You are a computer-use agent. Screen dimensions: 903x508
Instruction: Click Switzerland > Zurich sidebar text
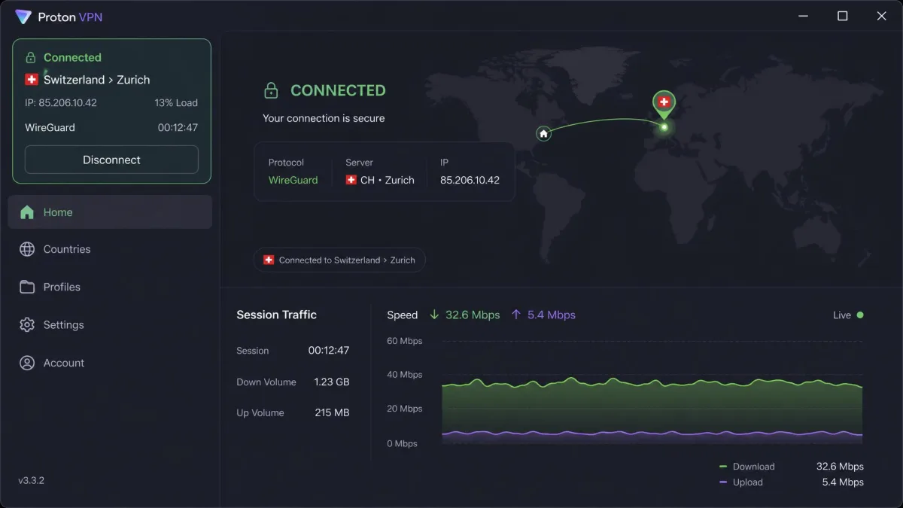[96, 80]
